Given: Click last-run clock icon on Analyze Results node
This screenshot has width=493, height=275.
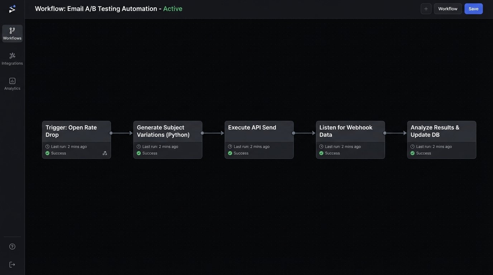Looking at the screenshot, I should pyautogui.click(x=412, y=147).
